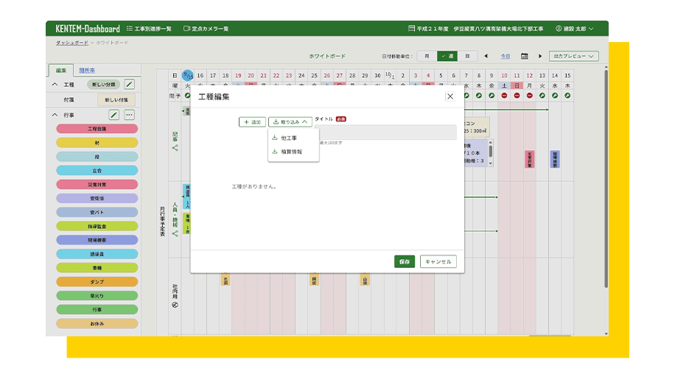The image size is (675, 379).
Task: Set date move unit to 月
Action: click(x=427, y=56)
